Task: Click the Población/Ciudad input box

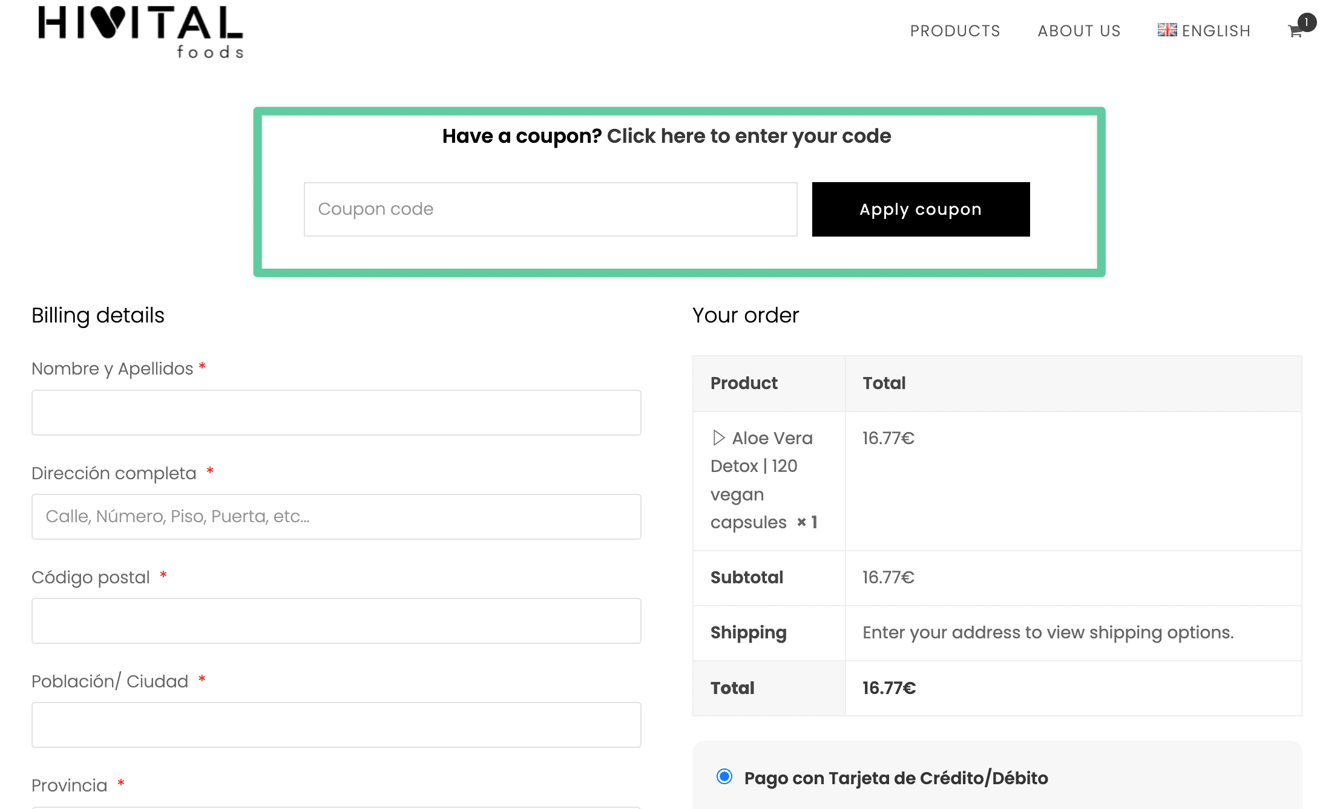Action: pyautogui.click(x=336, y=725)
